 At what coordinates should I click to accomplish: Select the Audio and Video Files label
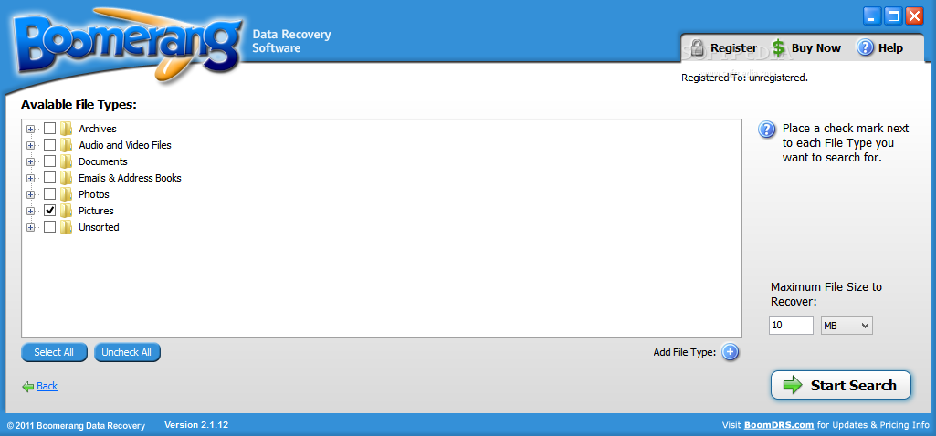(x=125, y=145)
